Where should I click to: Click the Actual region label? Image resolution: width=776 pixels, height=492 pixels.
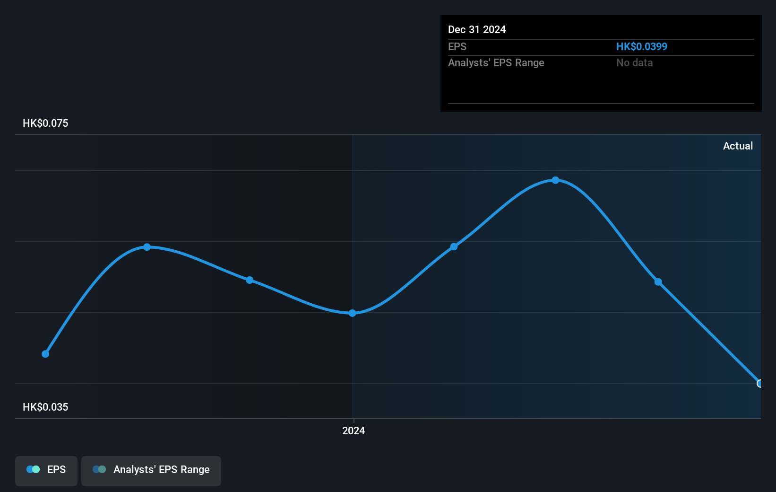tap(738, 146)
